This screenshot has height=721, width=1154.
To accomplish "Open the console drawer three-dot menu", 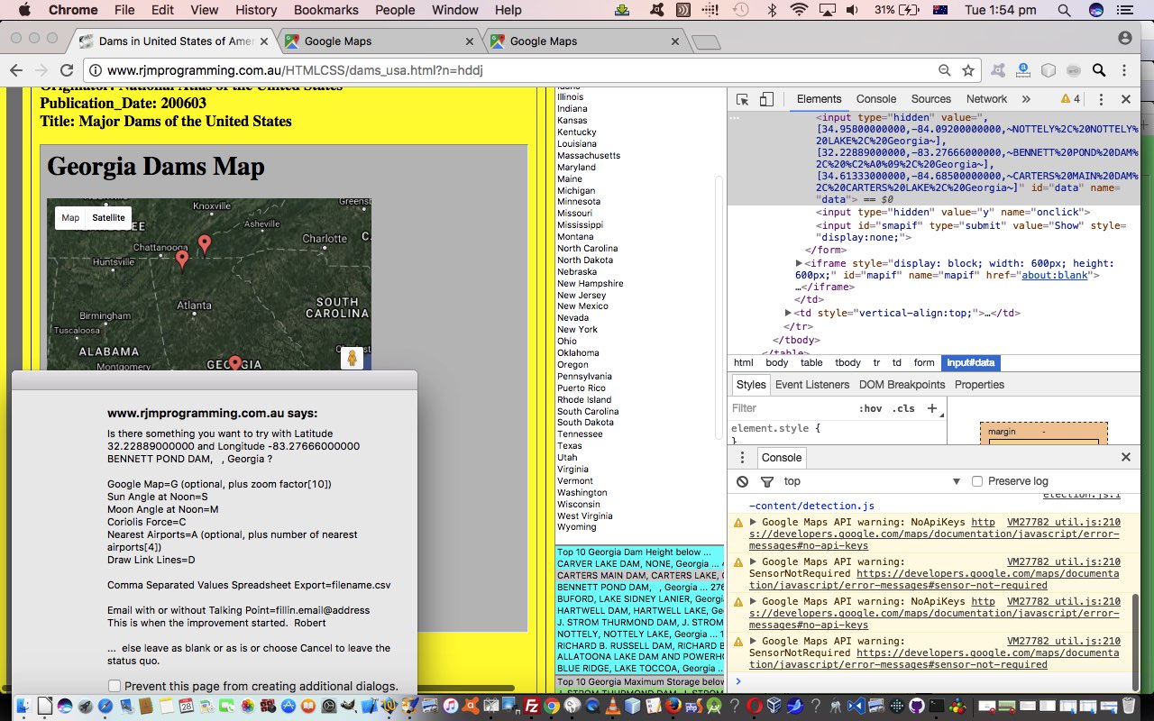I will [743, 457].
